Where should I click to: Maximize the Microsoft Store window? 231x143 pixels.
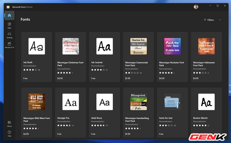pos(218,6)
